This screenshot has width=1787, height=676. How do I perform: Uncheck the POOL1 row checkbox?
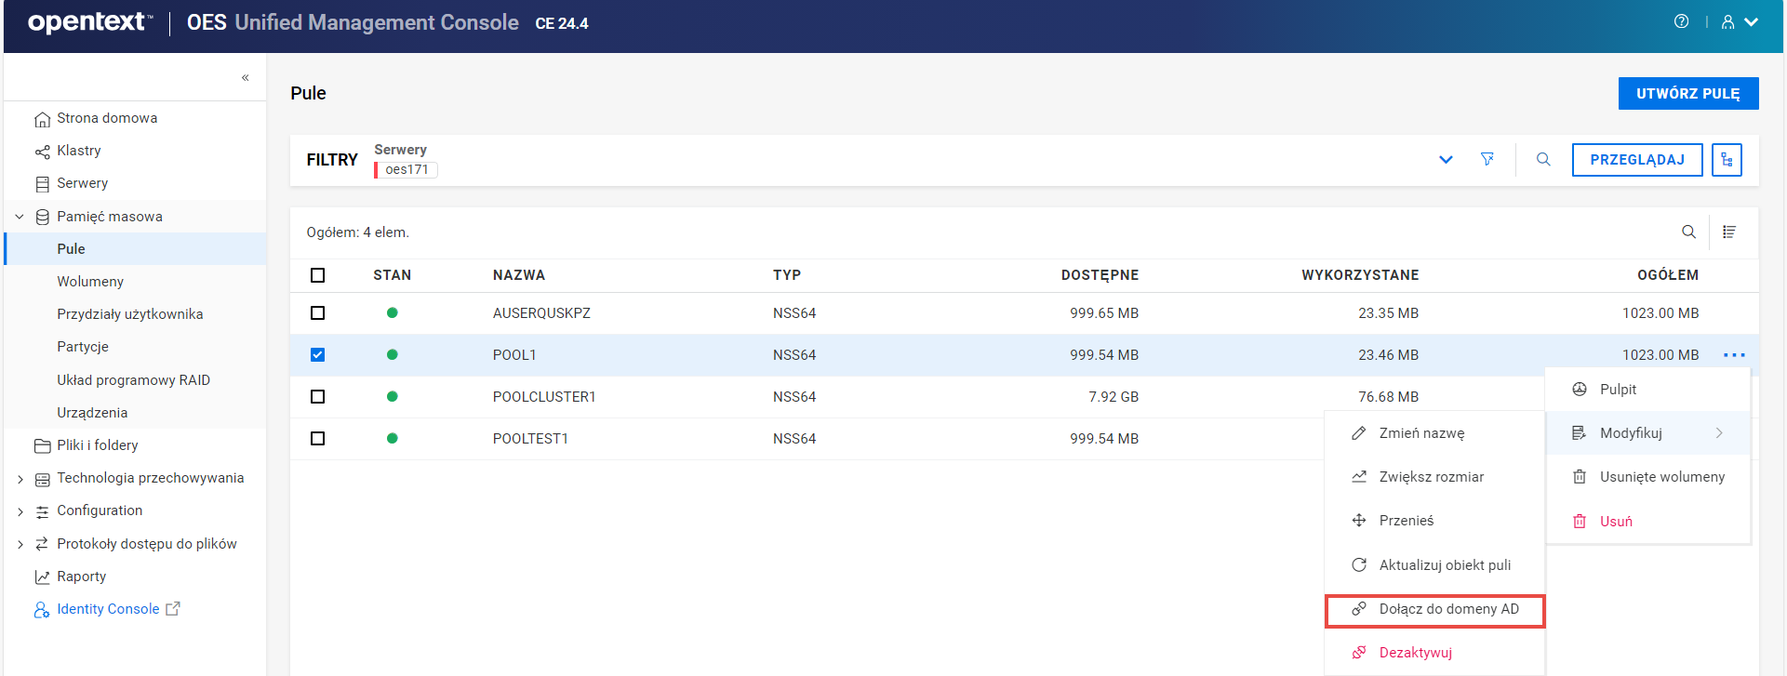(318, 354)
